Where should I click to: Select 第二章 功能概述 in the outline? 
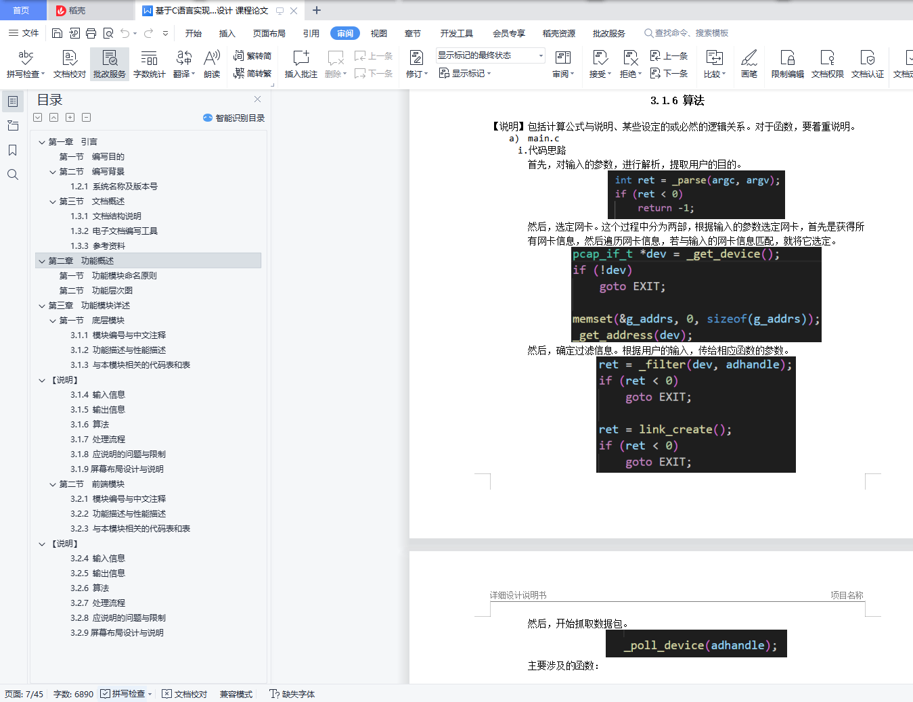tap(148, 261)
